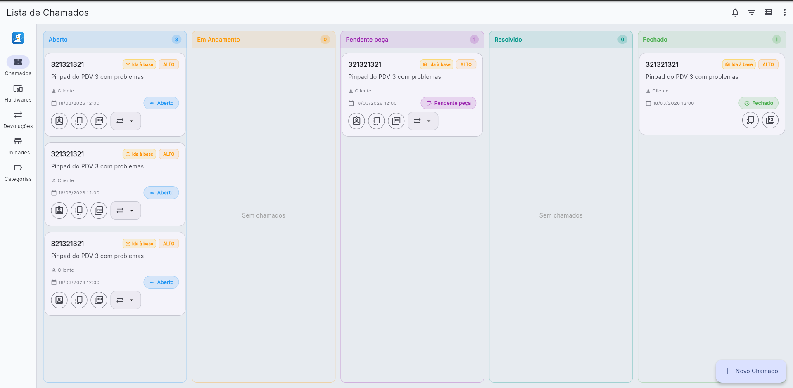Open the notifications bell in the top bar
This screenshot has height=388, width=793.
click(x=735, y=12)
